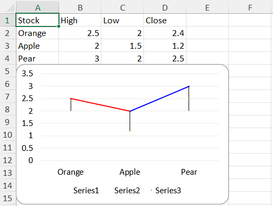Select the Close header cell D1

(165, 20)
